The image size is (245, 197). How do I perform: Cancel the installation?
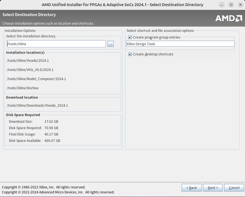pos(234,188)
